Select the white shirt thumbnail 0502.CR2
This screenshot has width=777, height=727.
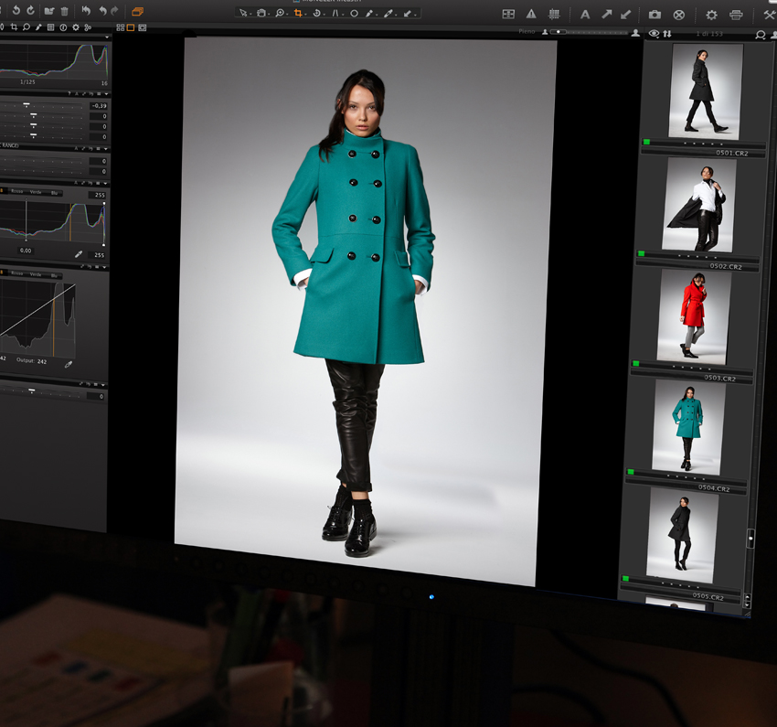tap(698, 204)
